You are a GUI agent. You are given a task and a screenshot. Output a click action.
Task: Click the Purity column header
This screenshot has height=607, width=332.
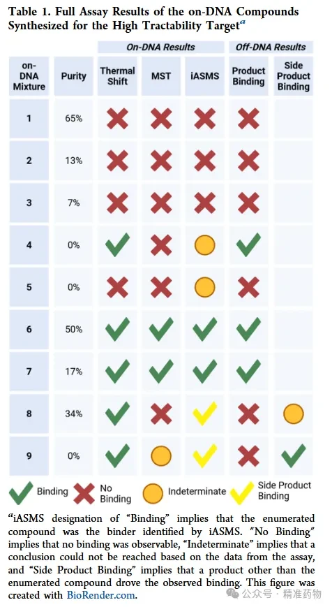tap(73, 76)
